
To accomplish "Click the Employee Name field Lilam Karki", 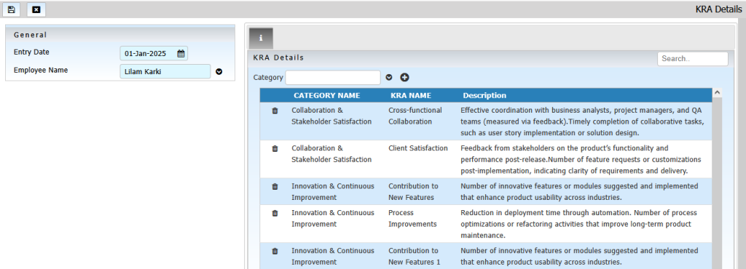I will 165,72.
